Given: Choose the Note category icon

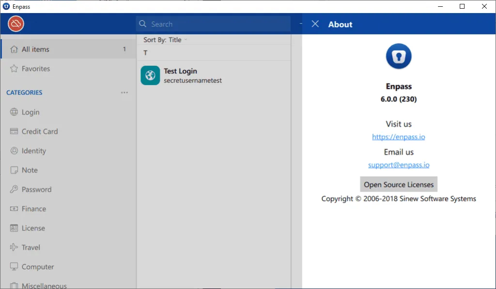Looking at the screenshot, I should point(14,170).
